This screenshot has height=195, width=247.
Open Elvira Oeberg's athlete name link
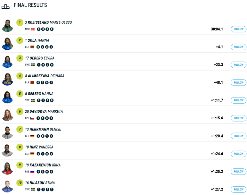tap(42, 58)
